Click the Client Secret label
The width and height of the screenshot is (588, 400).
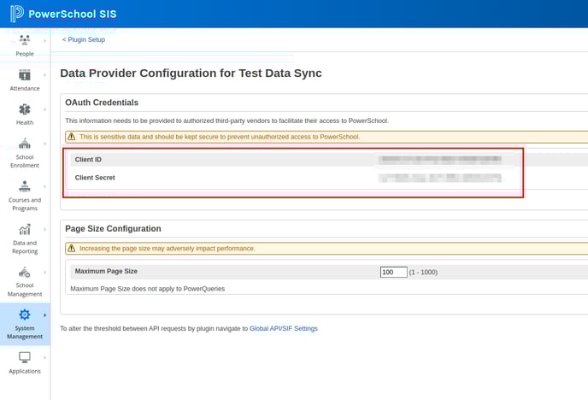point(95,178)
